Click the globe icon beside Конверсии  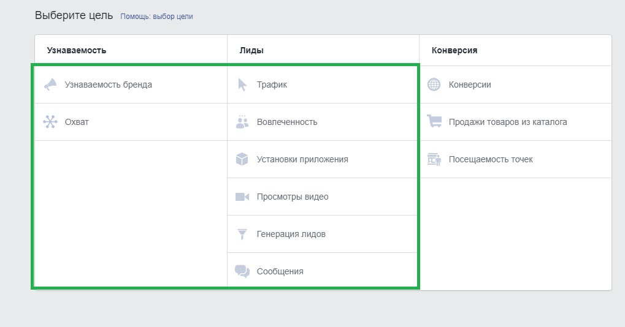pyautogui.click(x=434, y=85)
